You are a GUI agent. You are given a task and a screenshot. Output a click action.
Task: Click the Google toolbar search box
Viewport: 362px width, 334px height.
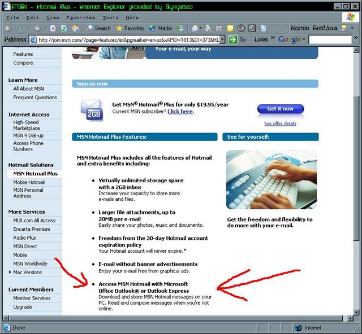[x=330, y=39]
